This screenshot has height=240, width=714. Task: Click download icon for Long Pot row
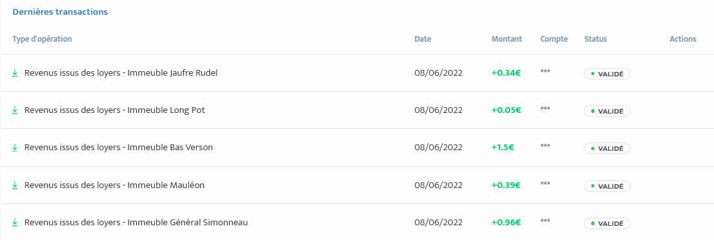click(x=15, y=110)
